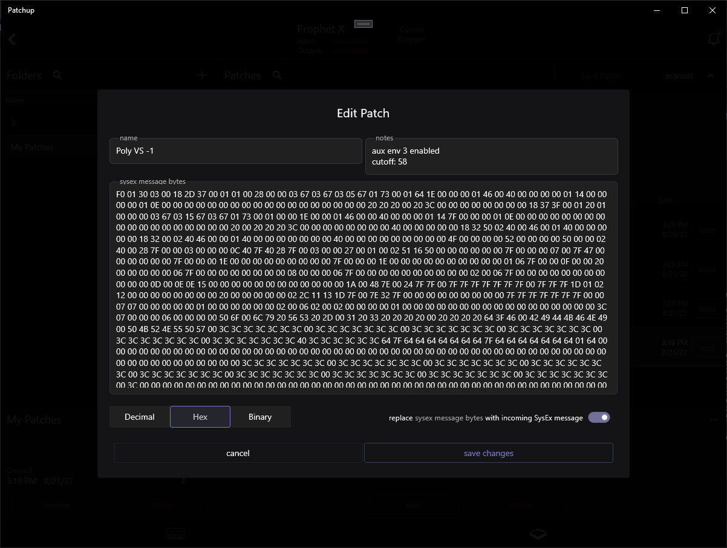This screenshot has height=548, width=727.
Task: Select My Patches folder in the list
Action: 32,147
